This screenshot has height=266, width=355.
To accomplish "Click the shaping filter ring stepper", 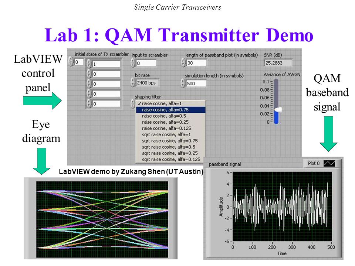I will [133, 103].
